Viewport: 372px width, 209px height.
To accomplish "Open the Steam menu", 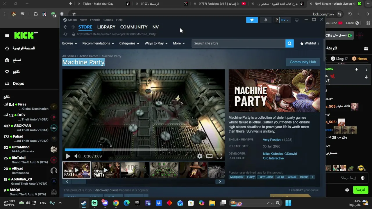I will [x=70, y=20].
